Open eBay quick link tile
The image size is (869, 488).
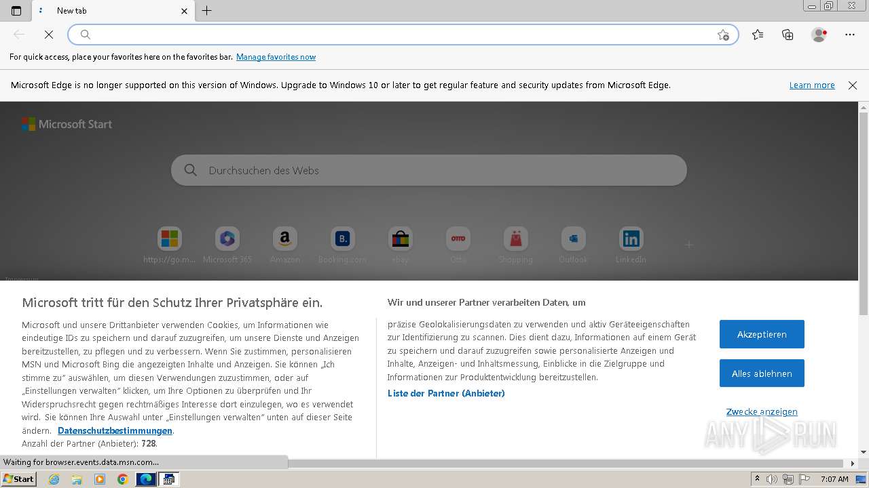tap(401, 245)
